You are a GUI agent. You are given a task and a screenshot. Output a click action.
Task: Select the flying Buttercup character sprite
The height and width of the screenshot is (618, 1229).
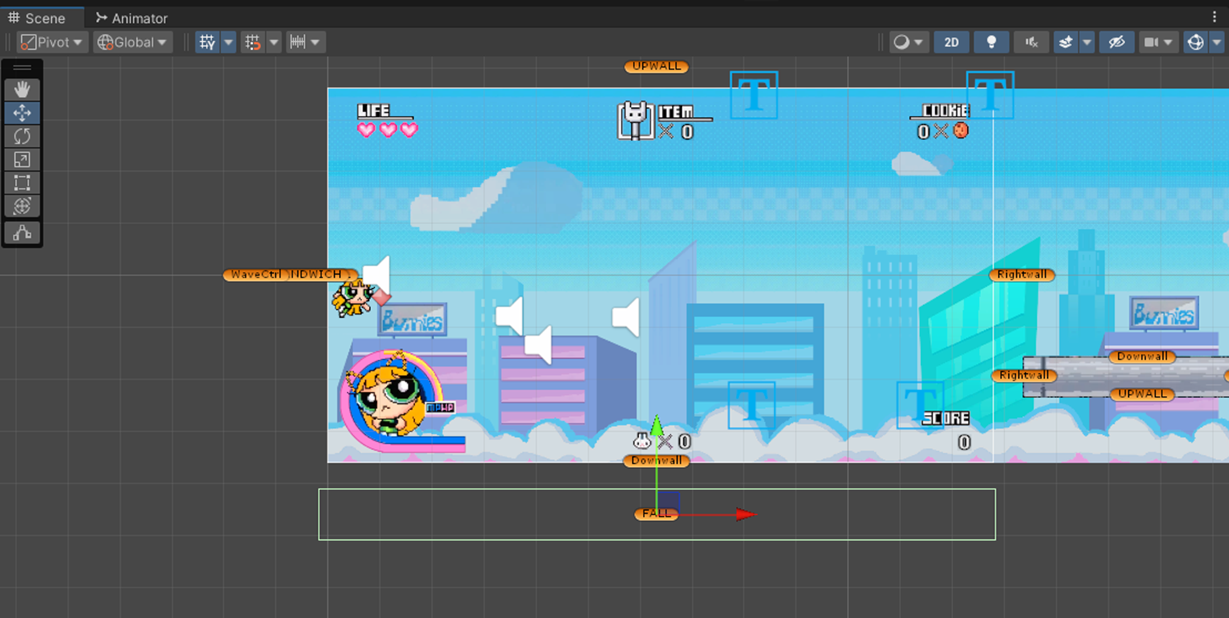coord(352,298)
